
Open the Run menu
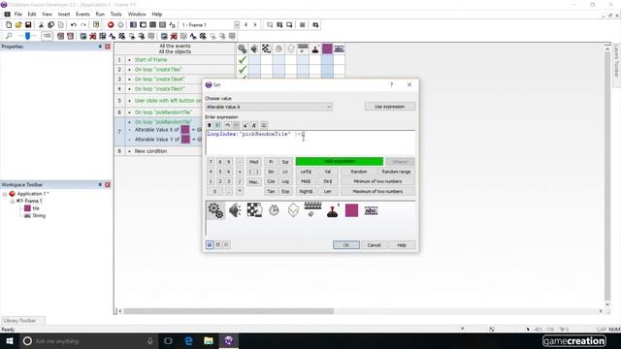pos(100,15)
